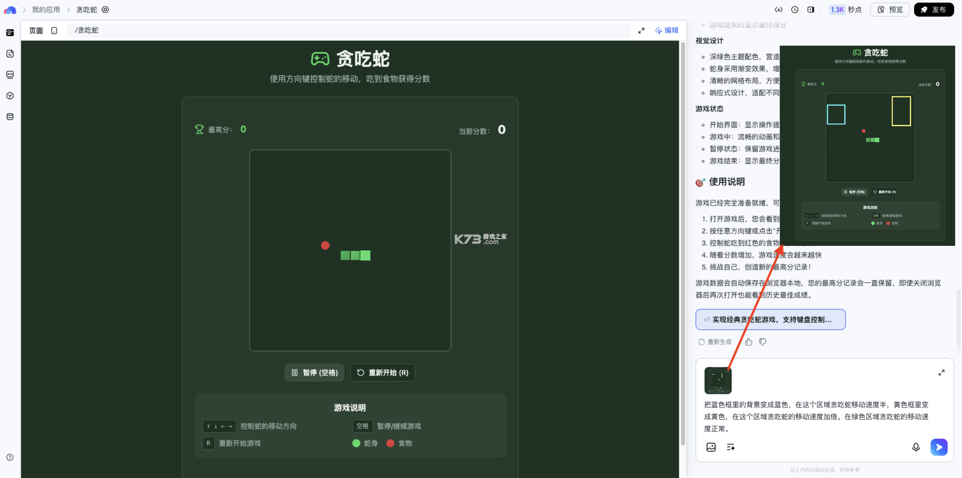Click 重新开始 (R) restart button
This screenshot has height=478, width=962.
pos(383,372)
